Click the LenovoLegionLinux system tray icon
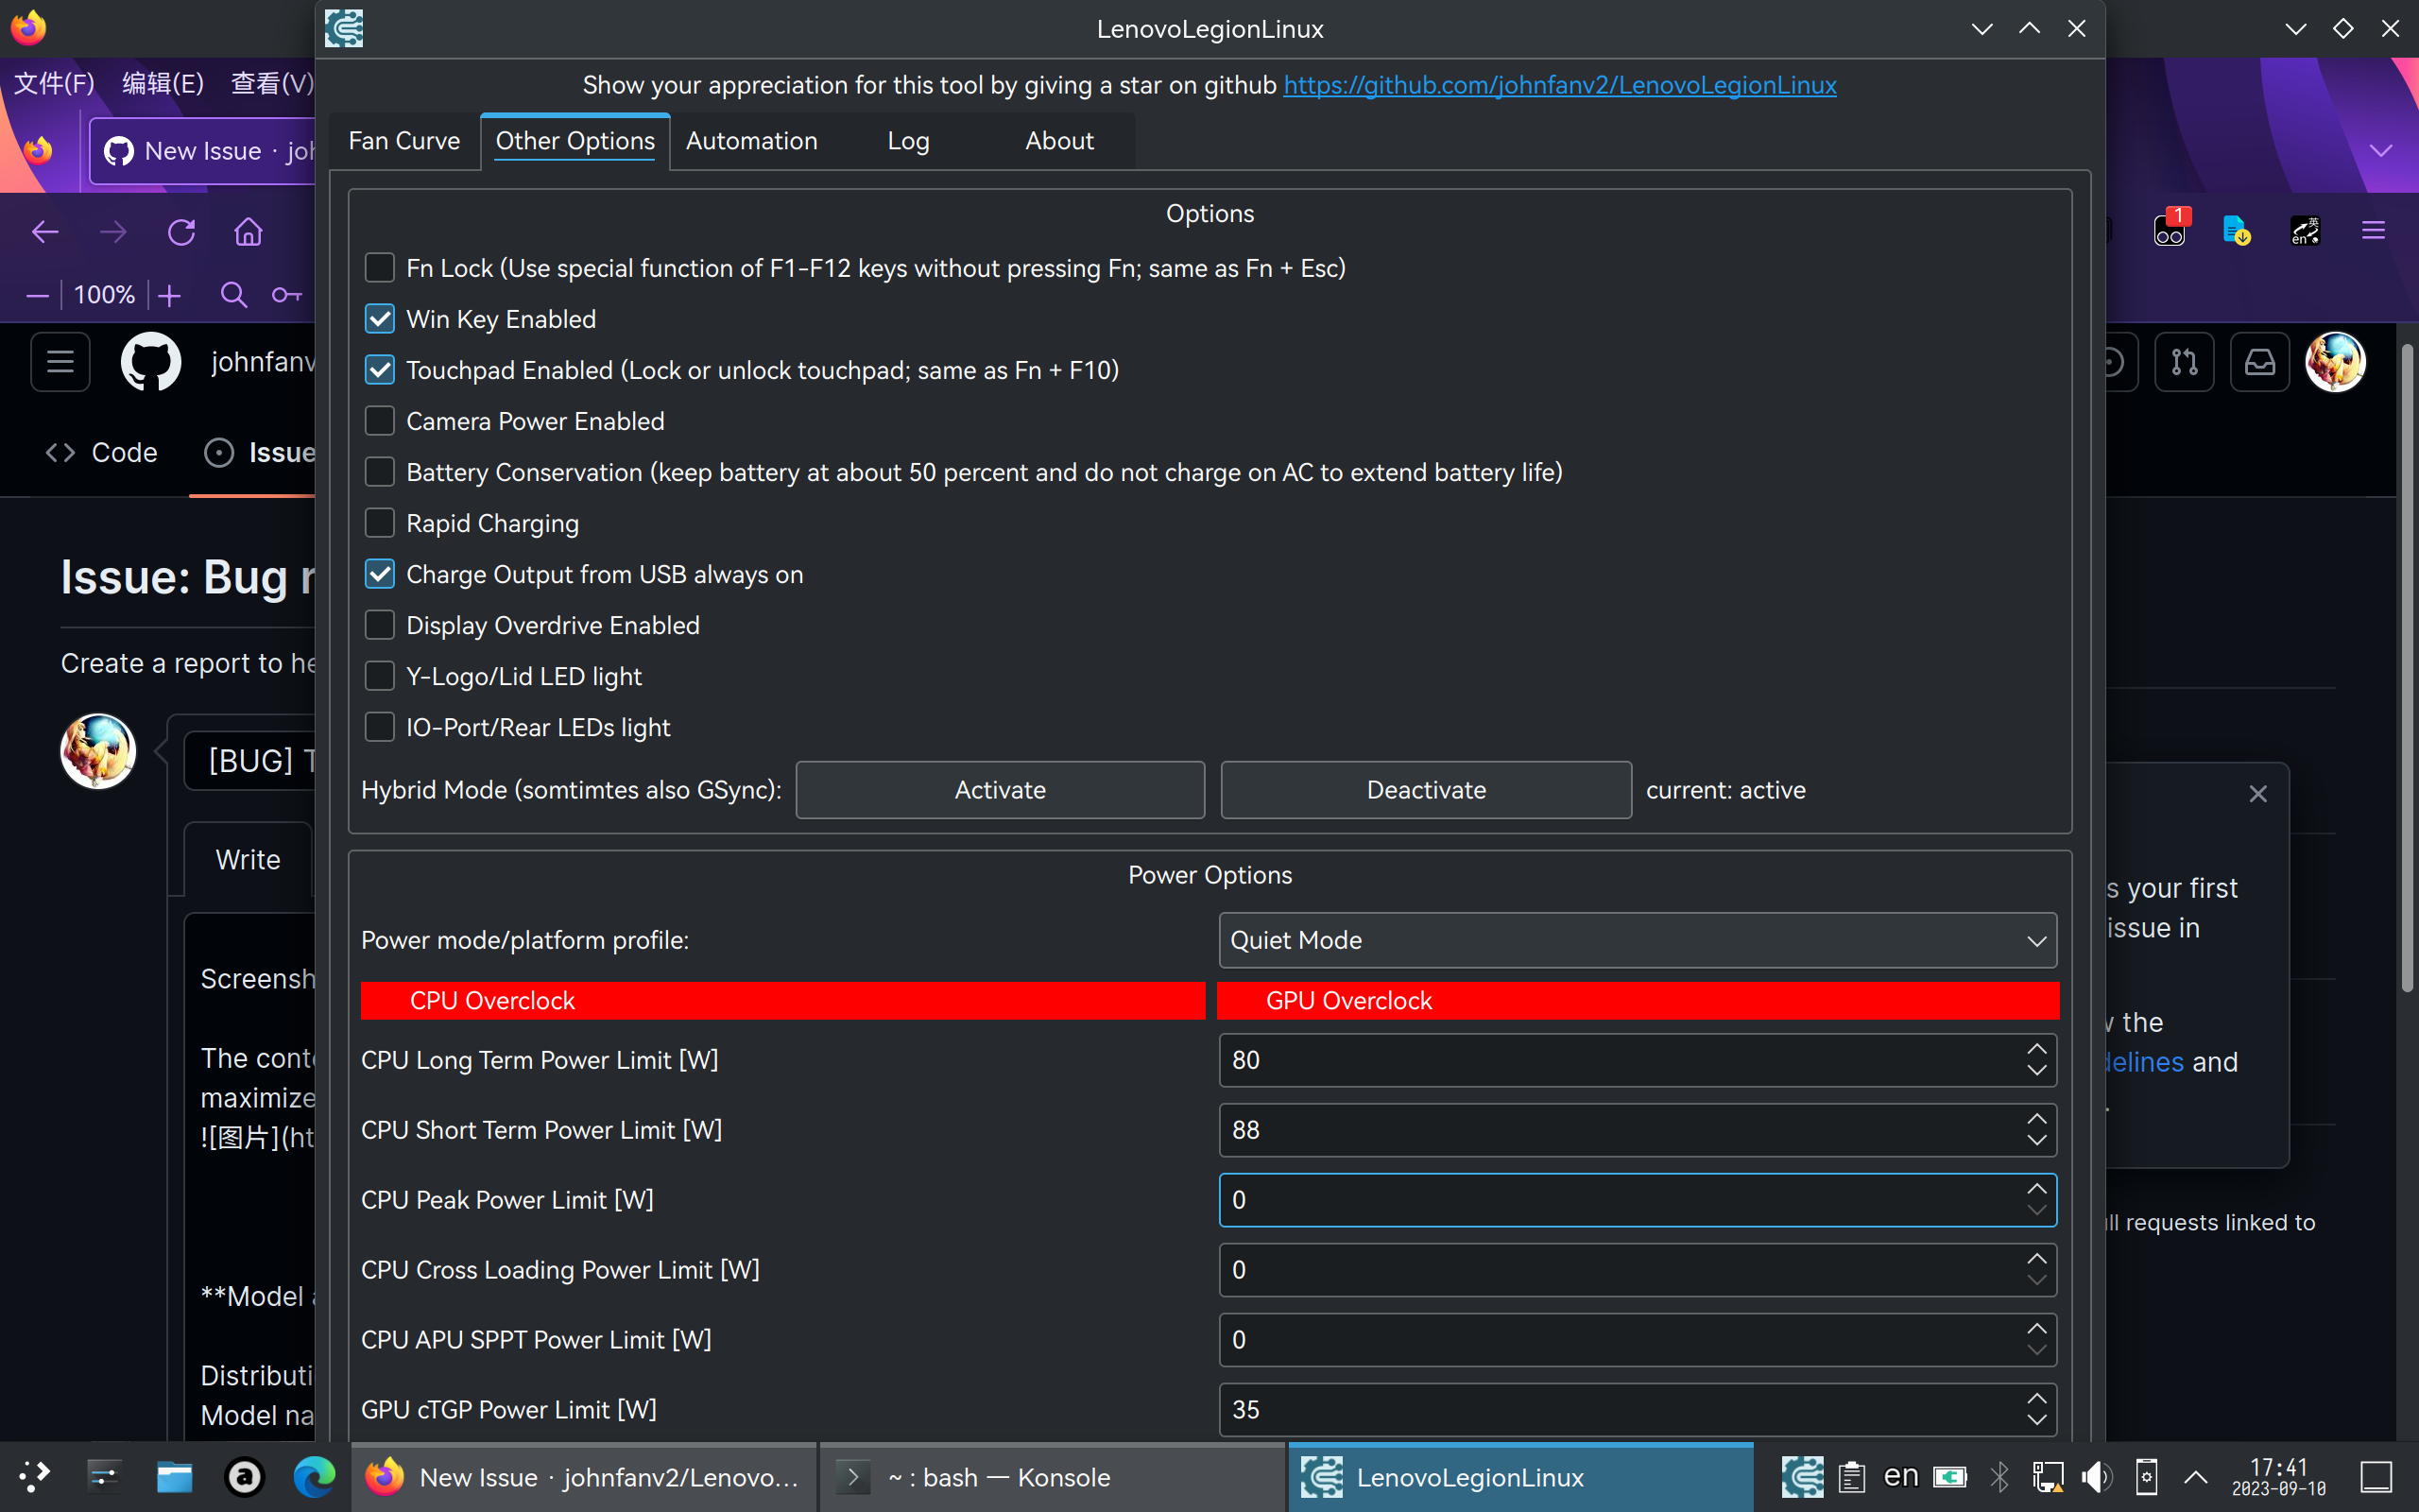This screenshot has height=1512, width=2419. click(x=1802, y=1476)
